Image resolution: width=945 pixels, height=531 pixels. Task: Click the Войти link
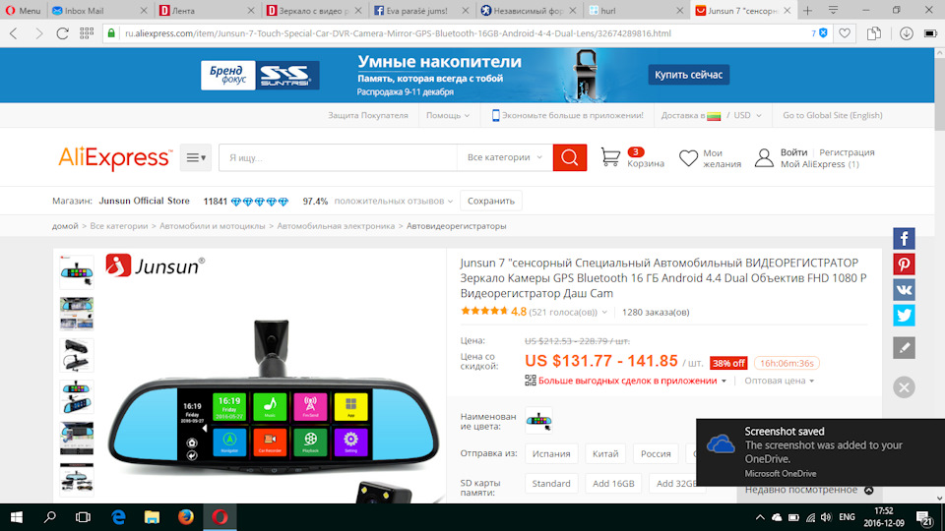pos(793,152)
